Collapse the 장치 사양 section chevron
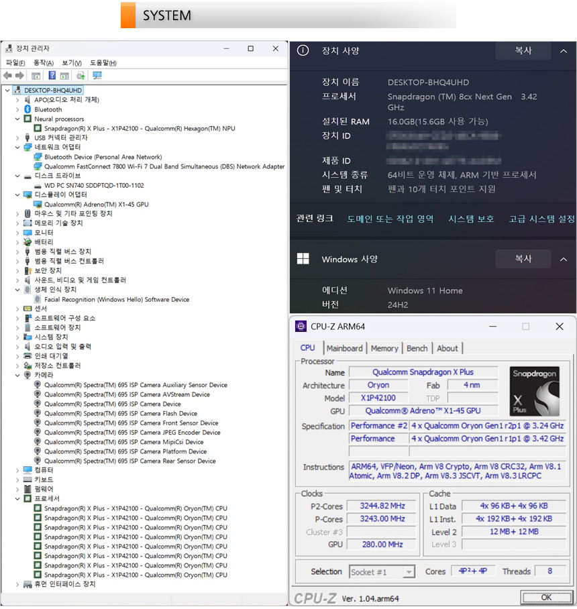This screenshot has height=609, width=577. point(563,51)
